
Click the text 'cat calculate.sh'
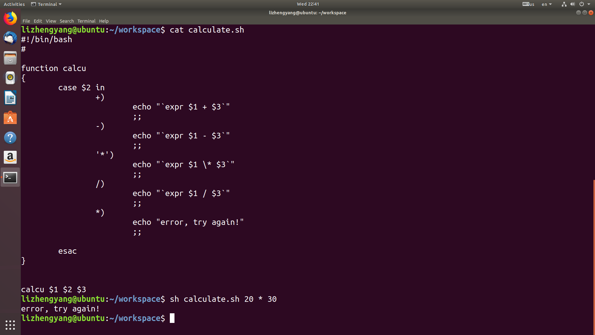click(x=207, y=30)
